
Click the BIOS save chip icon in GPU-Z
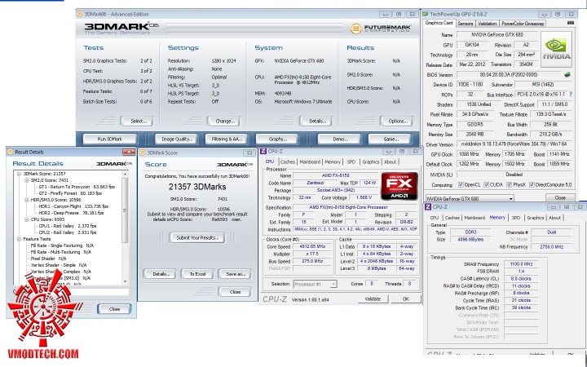pyautogui.click(x=567, y=74)
